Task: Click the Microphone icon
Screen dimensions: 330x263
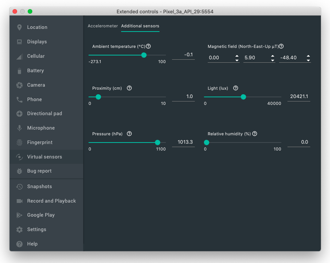Action: (x=19, y=128)
